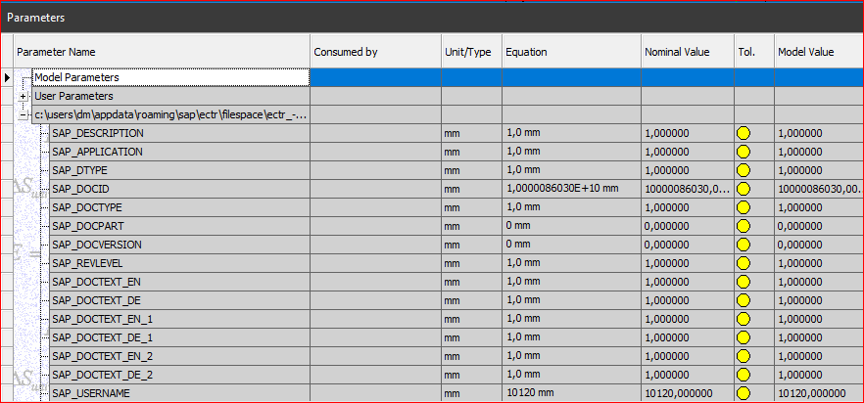Edit the equation field for SAP_DOCID
864x403 pixels.
(570, 189)
